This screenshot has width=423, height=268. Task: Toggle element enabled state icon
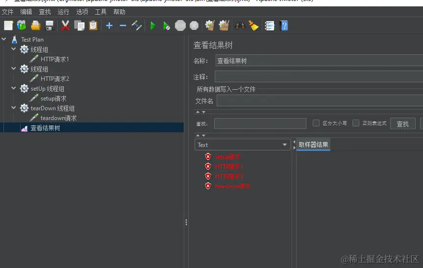coord(137,25)
